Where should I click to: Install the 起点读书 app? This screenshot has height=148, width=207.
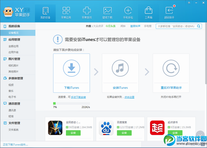tap(175, 133)
